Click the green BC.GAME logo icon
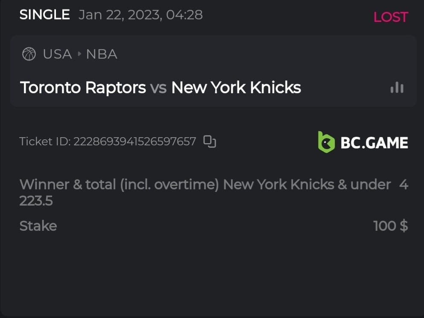Viewport: 424px width, 318px height. tap(326, 142)
